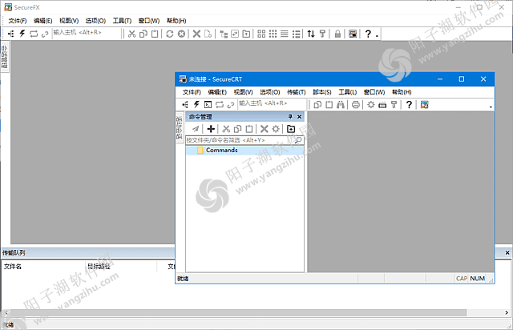Expand SecureCRT toolbar overflow arrow
The image size is (513, 330).
click(491, 107)
